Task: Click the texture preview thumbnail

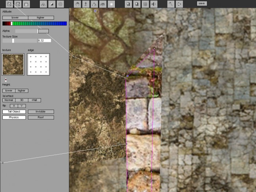Action: click(12, 64)
